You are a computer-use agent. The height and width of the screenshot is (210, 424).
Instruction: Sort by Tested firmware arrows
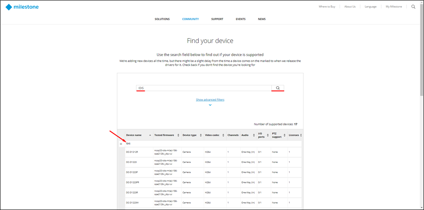pos(178,135)
